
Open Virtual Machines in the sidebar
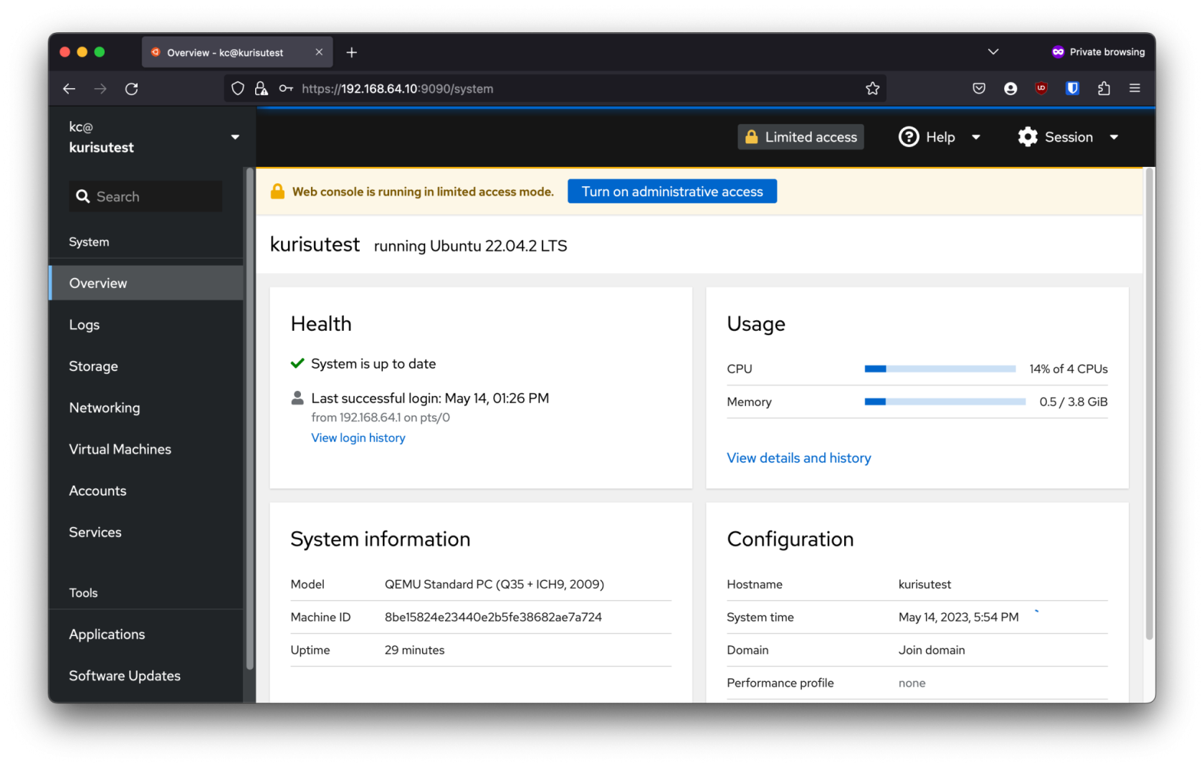120,449
